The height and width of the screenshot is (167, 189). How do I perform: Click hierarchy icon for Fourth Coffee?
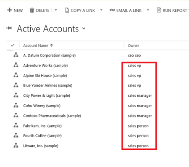16,135
